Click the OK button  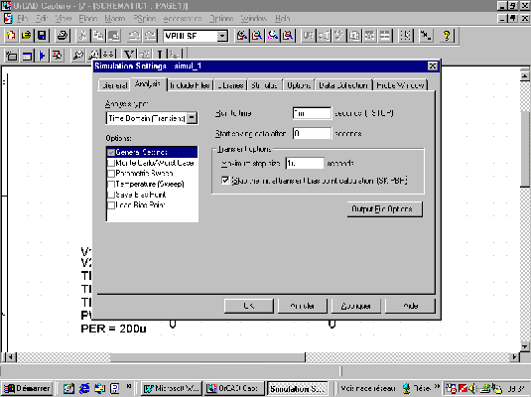(x=248, y=306)
